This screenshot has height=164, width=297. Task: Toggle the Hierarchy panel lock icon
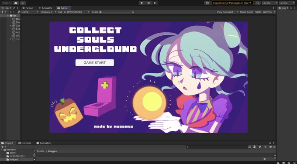pyautogui.click(x=14, y=8)
